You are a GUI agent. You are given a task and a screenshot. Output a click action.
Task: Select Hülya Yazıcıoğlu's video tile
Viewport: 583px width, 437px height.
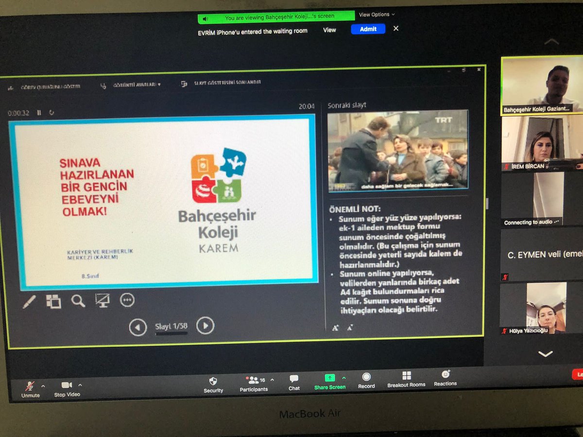542,309
